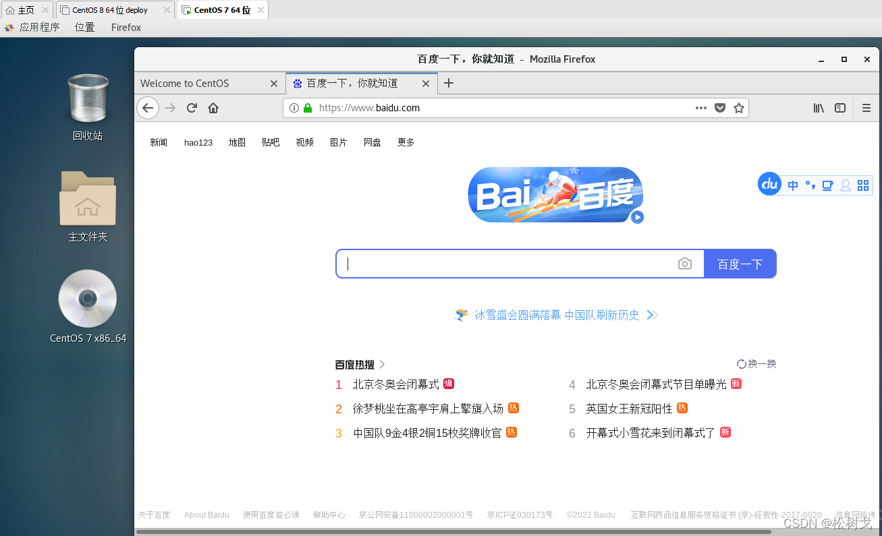Click the green secure connection padlock
Viewport: 882px width, 536px height.
click(308, 108)
